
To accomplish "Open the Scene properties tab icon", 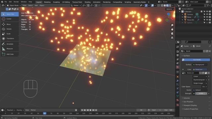I will click(178, 63).
